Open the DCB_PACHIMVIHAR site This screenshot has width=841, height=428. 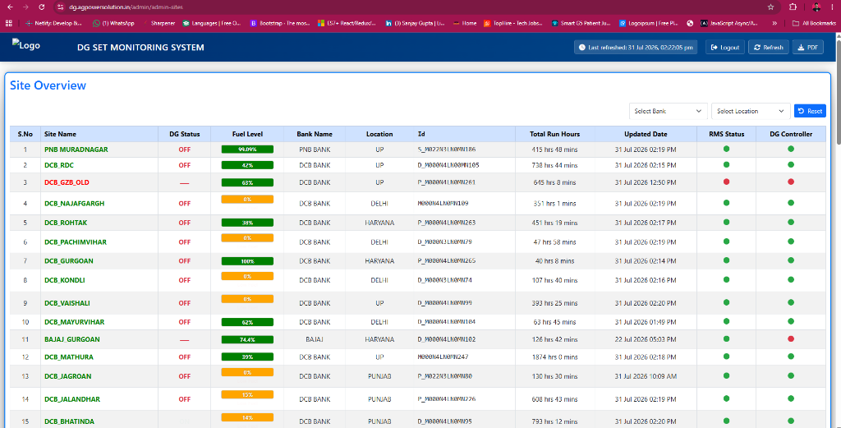75,242
